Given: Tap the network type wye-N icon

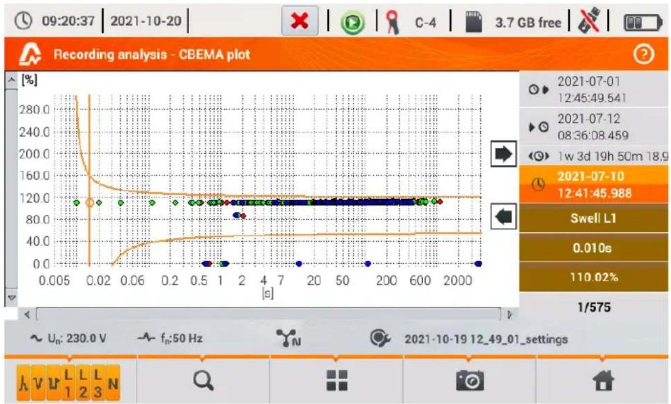Looking at the screenshot, I should tap(287, 338).
